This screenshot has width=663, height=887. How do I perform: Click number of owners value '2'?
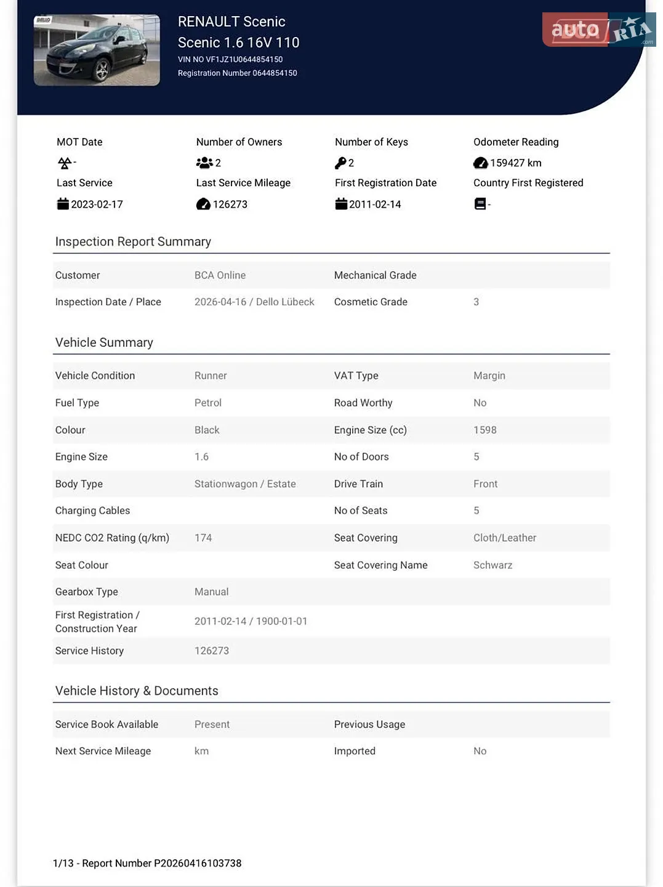click(x=218, y=163)
